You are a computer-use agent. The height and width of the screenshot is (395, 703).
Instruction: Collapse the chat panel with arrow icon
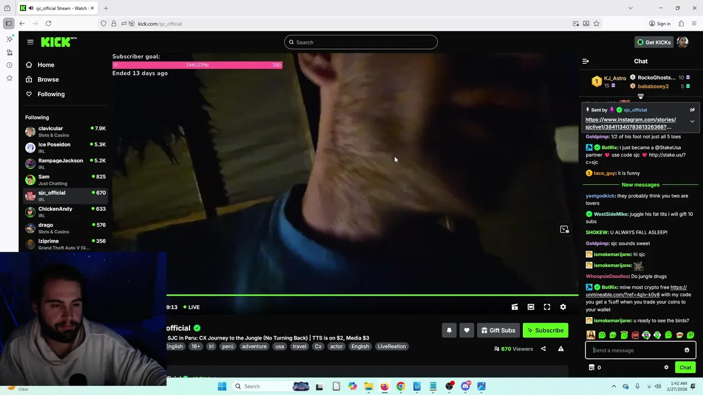[x=585, y=61]
